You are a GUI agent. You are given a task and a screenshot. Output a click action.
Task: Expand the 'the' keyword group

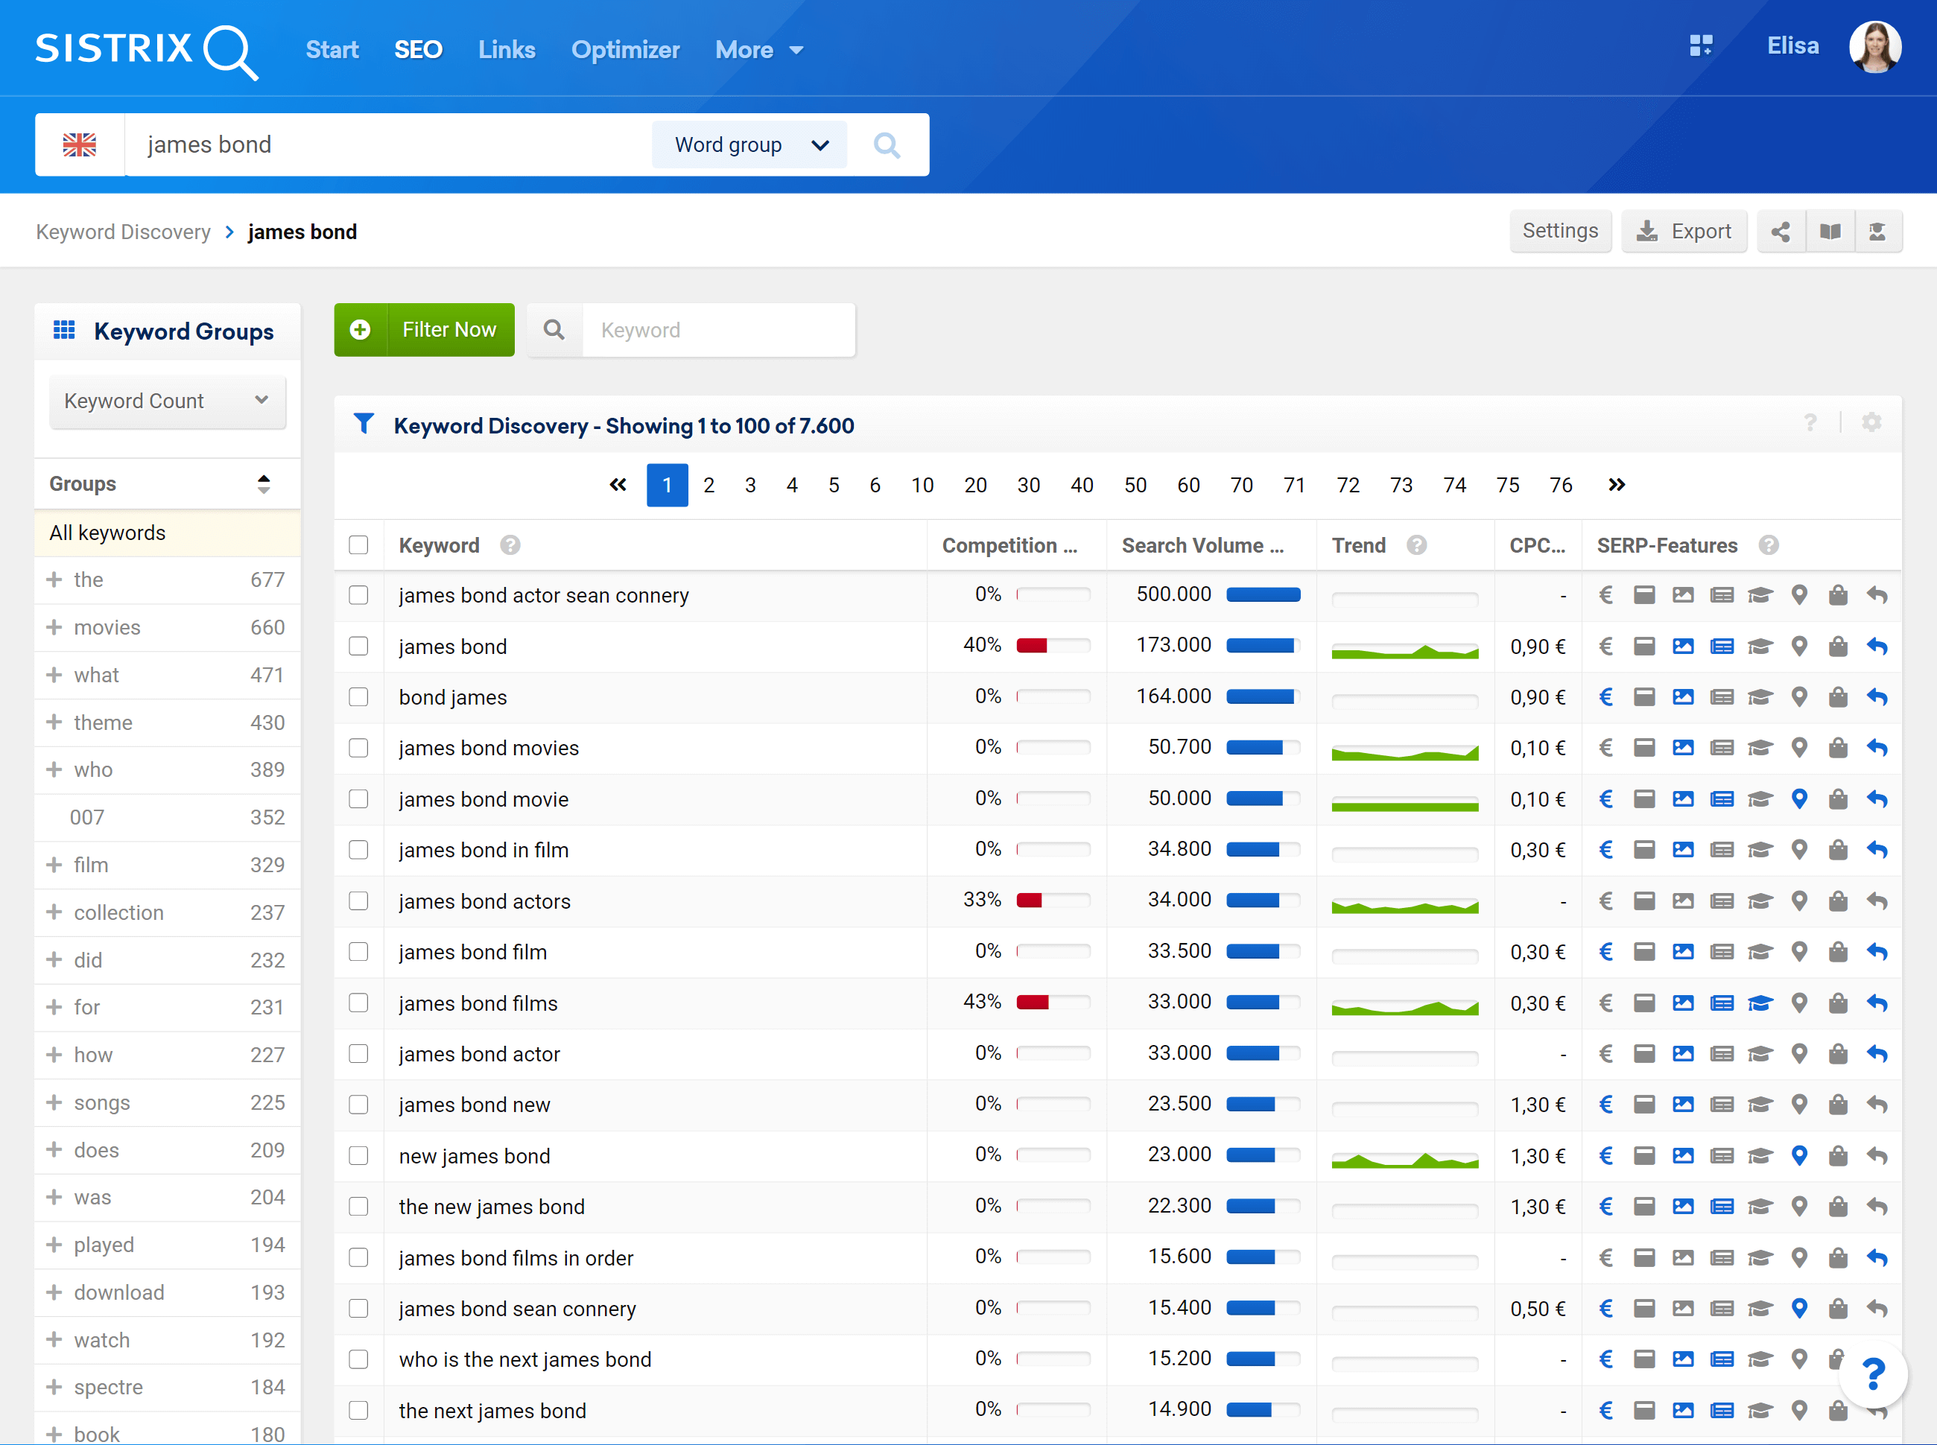click(54, 579)
